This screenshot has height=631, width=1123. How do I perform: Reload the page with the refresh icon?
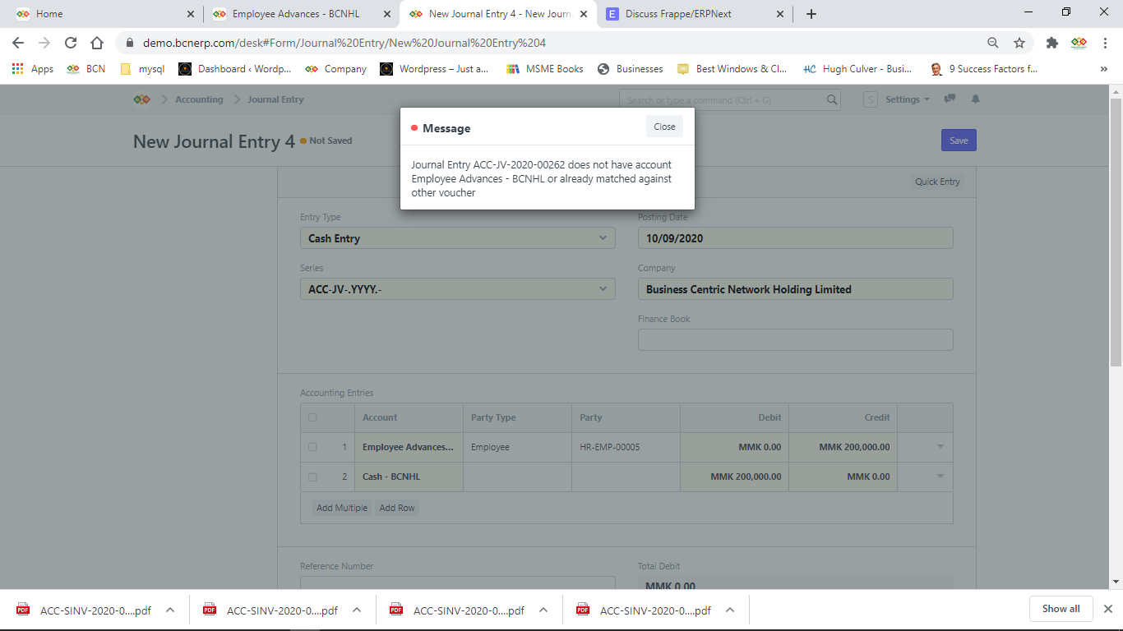tap(71, 43)
